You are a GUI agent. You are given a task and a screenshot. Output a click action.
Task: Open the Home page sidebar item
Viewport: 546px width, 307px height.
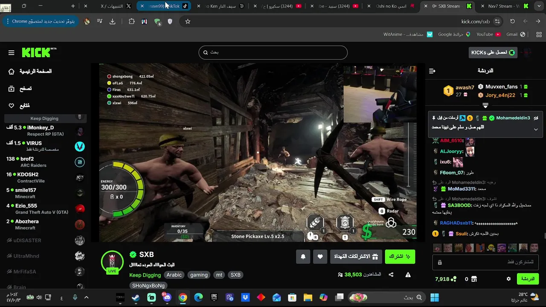[x=30, y=71]
